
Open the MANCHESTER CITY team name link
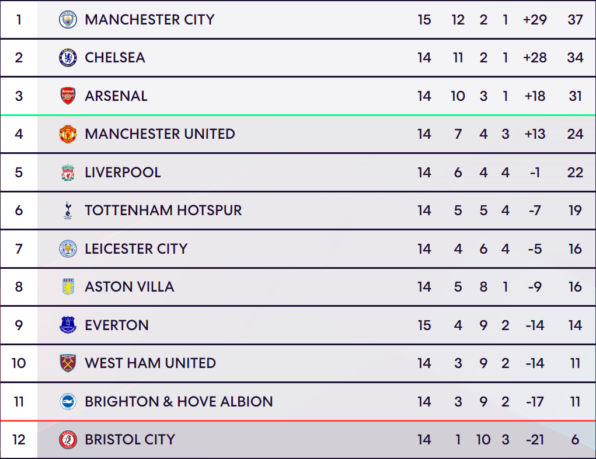point(150,20)
